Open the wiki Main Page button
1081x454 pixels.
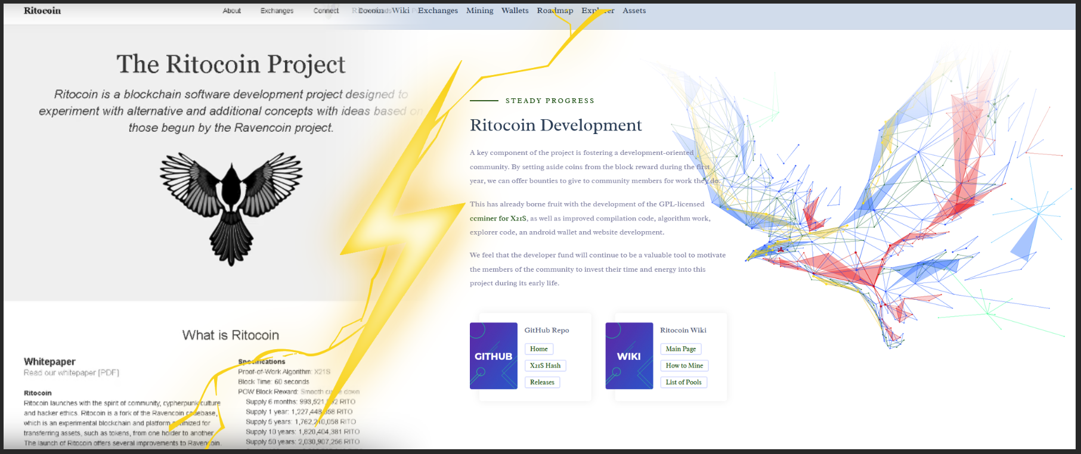click(x=681, y=349)
